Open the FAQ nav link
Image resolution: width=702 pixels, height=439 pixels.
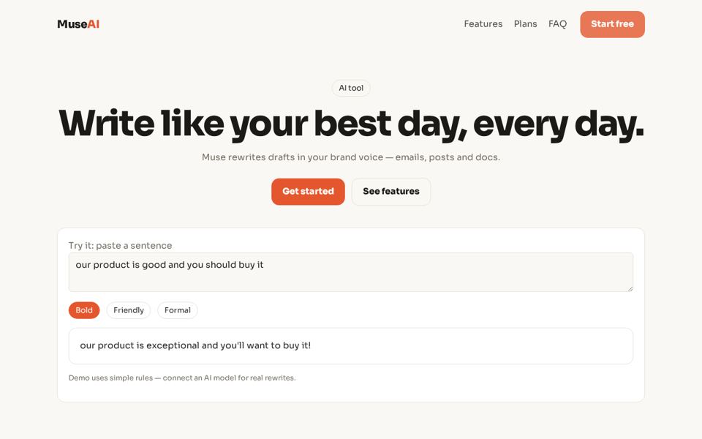(x=557, y=24)
